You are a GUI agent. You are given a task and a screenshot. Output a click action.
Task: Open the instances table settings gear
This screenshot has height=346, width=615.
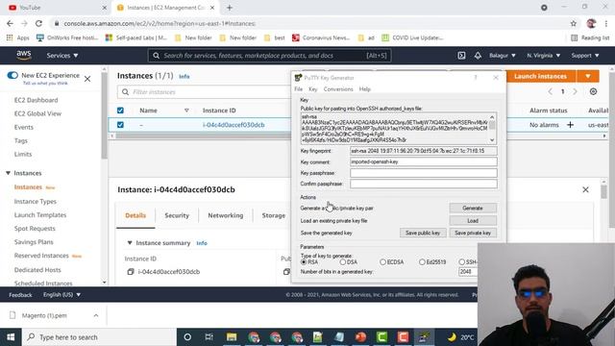coord(593,91)
